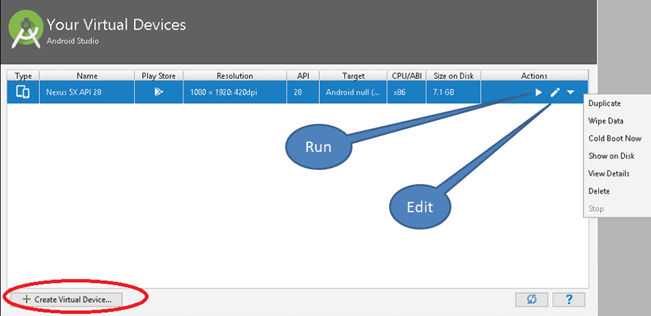Sort by the Type column header
Screen dimensions: 651x316
coord(23,76)
